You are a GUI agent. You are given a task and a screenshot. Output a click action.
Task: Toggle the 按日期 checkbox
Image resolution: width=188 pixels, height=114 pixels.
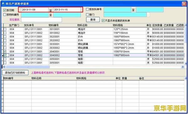[x=5, y=10]
